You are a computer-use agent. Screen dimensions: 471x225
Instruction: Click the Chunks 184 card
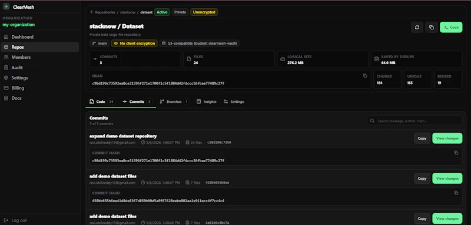(387, 79)
